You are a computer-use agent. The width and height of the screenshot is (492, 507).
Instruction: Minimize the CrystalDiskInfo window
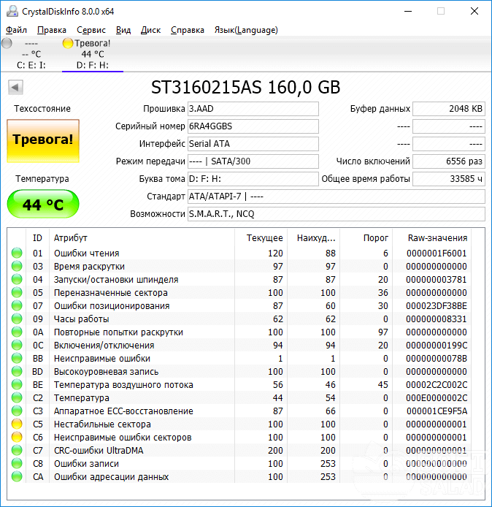pyautogui.click(x=408, y=11)
